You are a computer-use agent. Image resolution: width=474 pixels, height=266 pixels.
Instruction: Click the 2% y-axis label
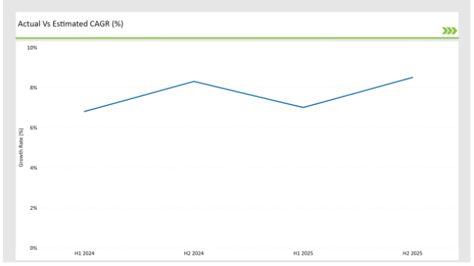(34, 208)
